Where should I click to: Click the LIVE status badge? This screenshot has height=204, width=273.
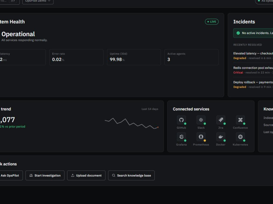[212, 22]
